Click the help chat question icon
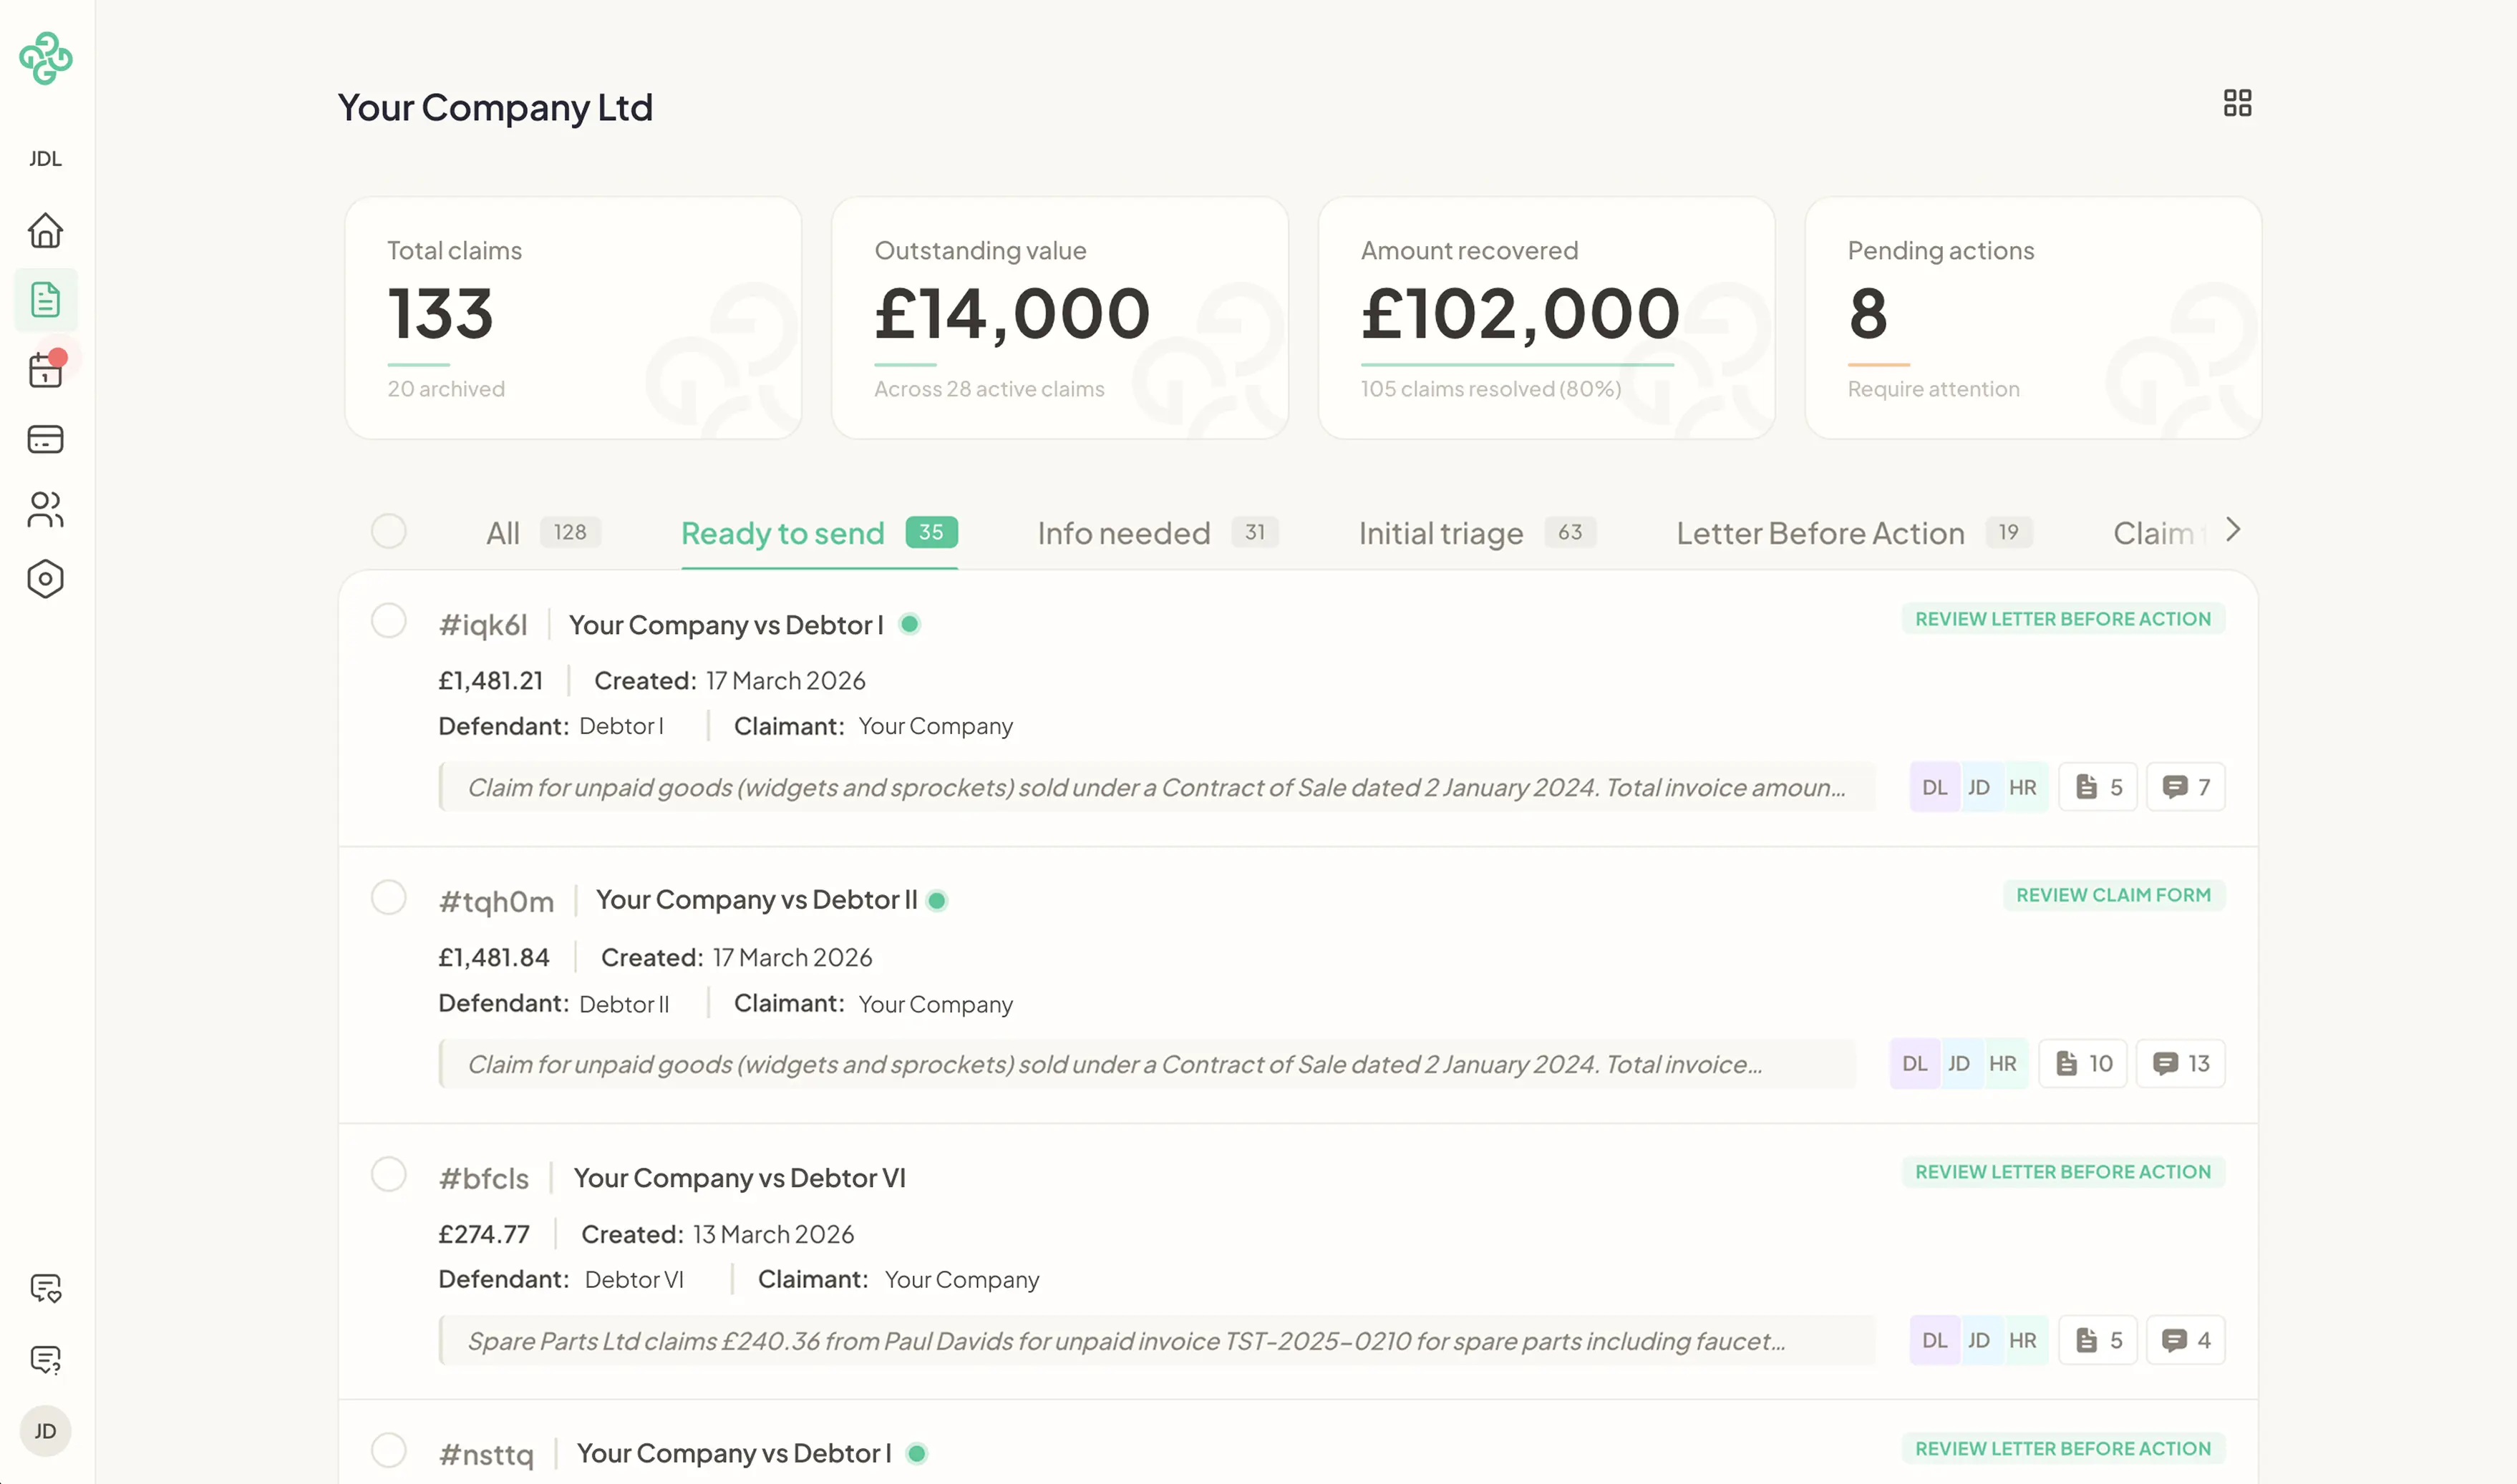The image size is (2517, 1484). point(45,1359)
